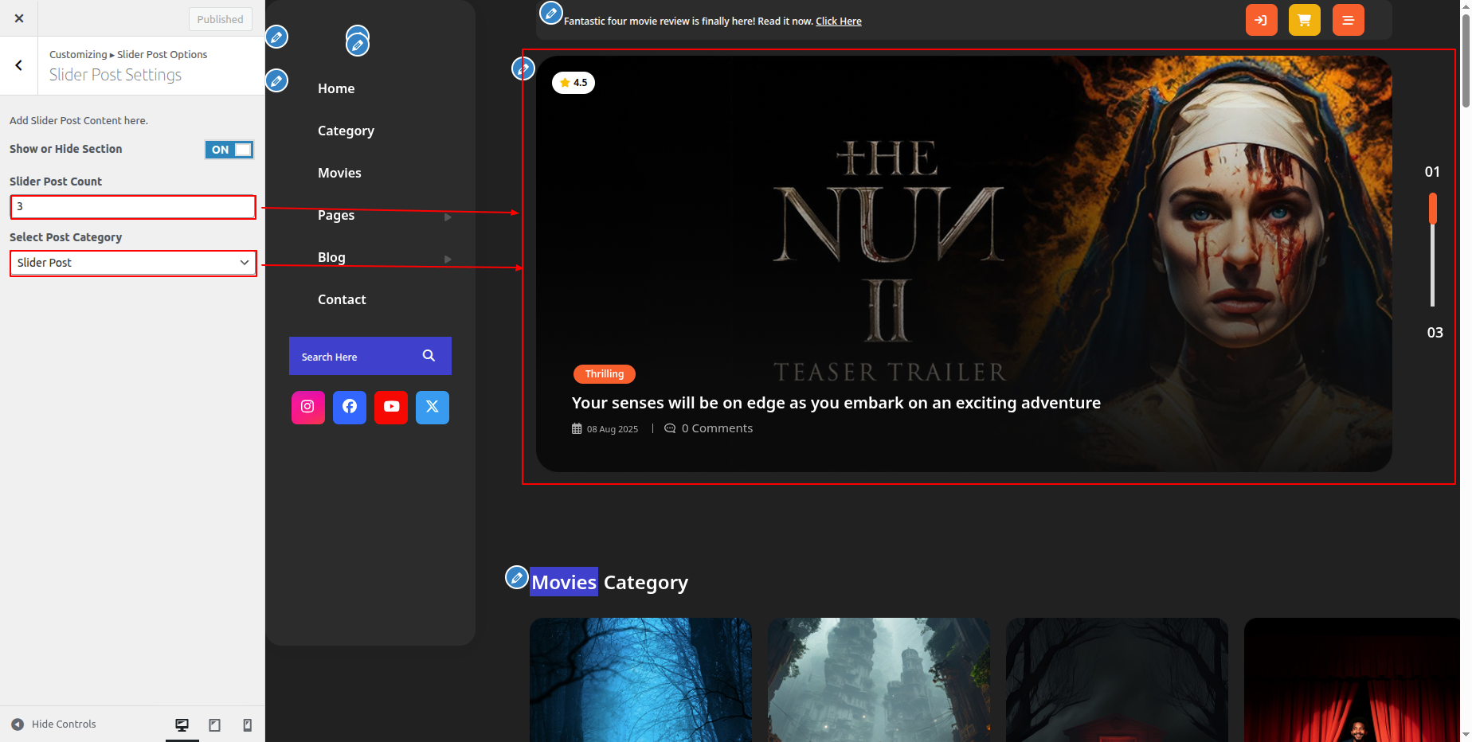Switch to mobile preview device icon
This screenshot has width=1472, height=742.
pyautogui.click(x=248, y=724)
